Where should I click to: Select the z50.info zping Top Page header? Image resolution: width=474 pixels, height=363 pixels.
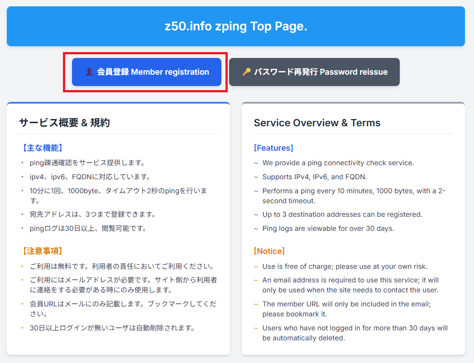(236, 26)
